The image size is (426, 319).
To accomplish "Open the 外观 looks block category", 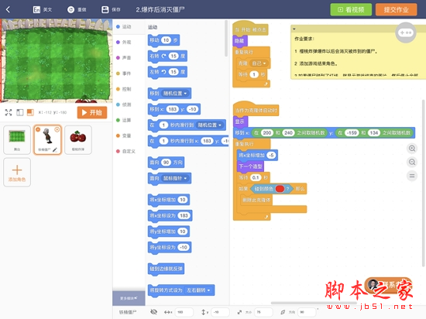I will 124,42.
